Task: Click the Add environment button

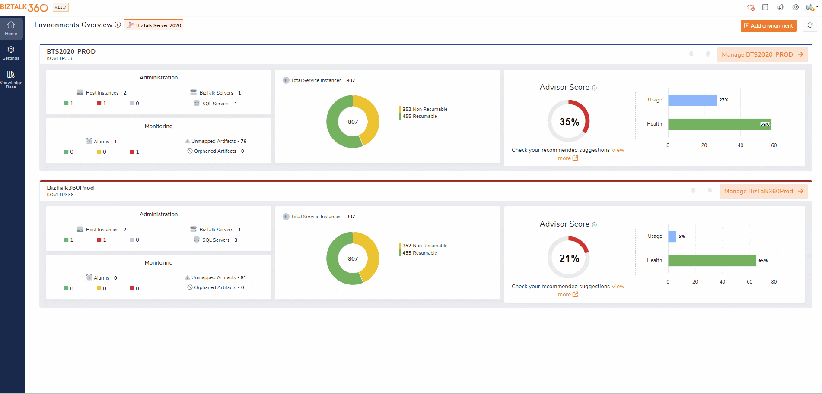Action: (x=768, y=26)
